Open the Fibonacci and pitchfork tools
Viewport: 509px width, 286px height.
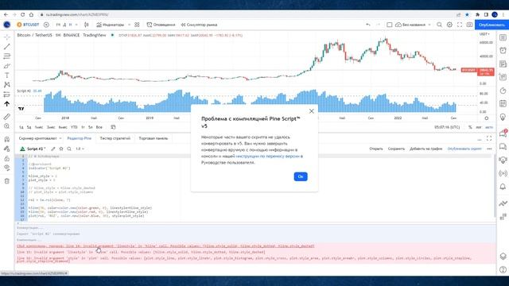click(7, 56)
